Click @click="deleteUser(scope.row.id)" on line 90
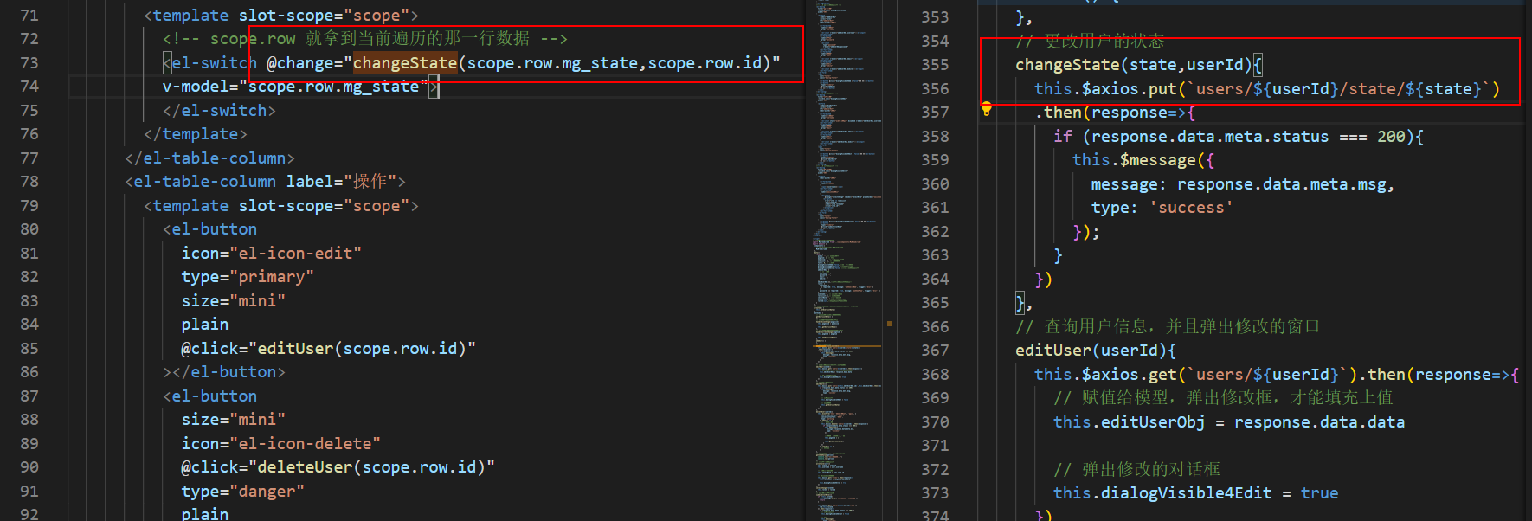This screenshot has height=521, width=1532. point(338,467)
